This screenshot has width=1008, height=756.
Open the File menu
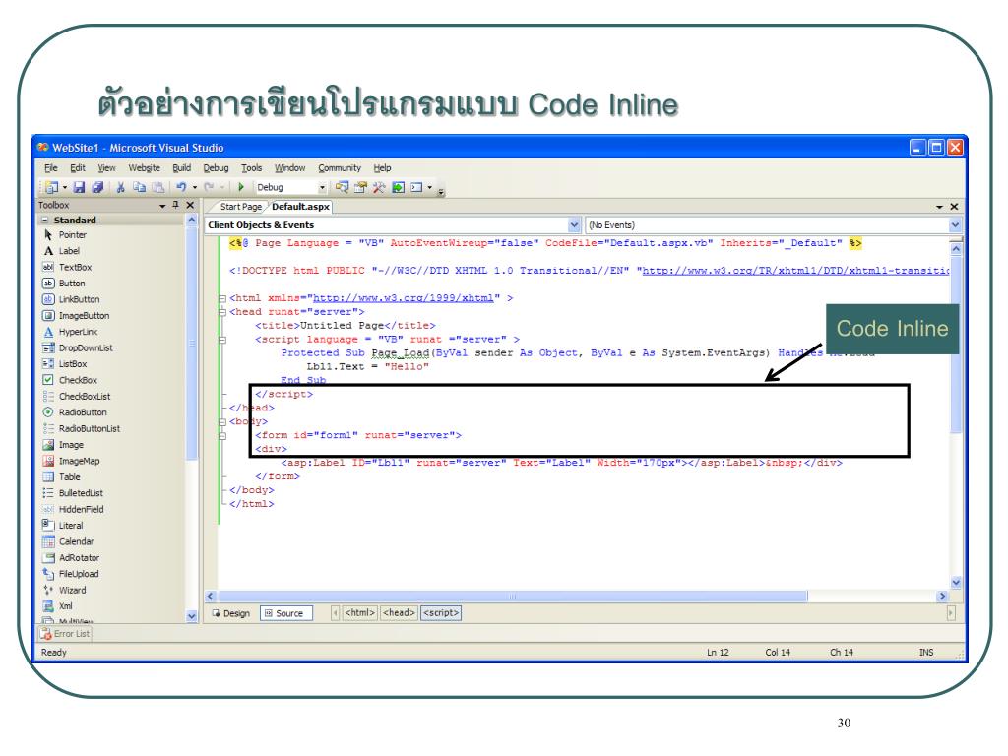click(51, 167)
